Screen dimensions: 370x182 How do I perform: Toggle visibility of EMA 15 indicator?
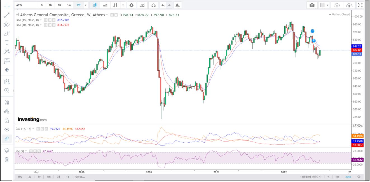pyautogui.click(x=46, y=20)
